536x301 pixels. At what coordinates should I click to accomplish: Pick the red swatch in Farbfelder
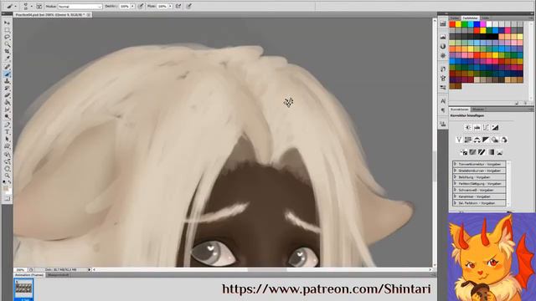pyautogui.click(x=452, y=24)
